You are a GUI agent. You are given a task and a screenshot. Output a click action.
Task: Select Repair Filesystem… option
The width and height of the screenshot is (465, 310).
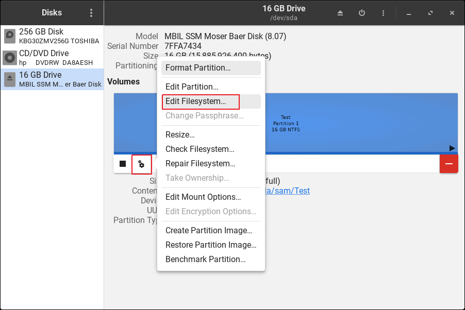[211, 164]
